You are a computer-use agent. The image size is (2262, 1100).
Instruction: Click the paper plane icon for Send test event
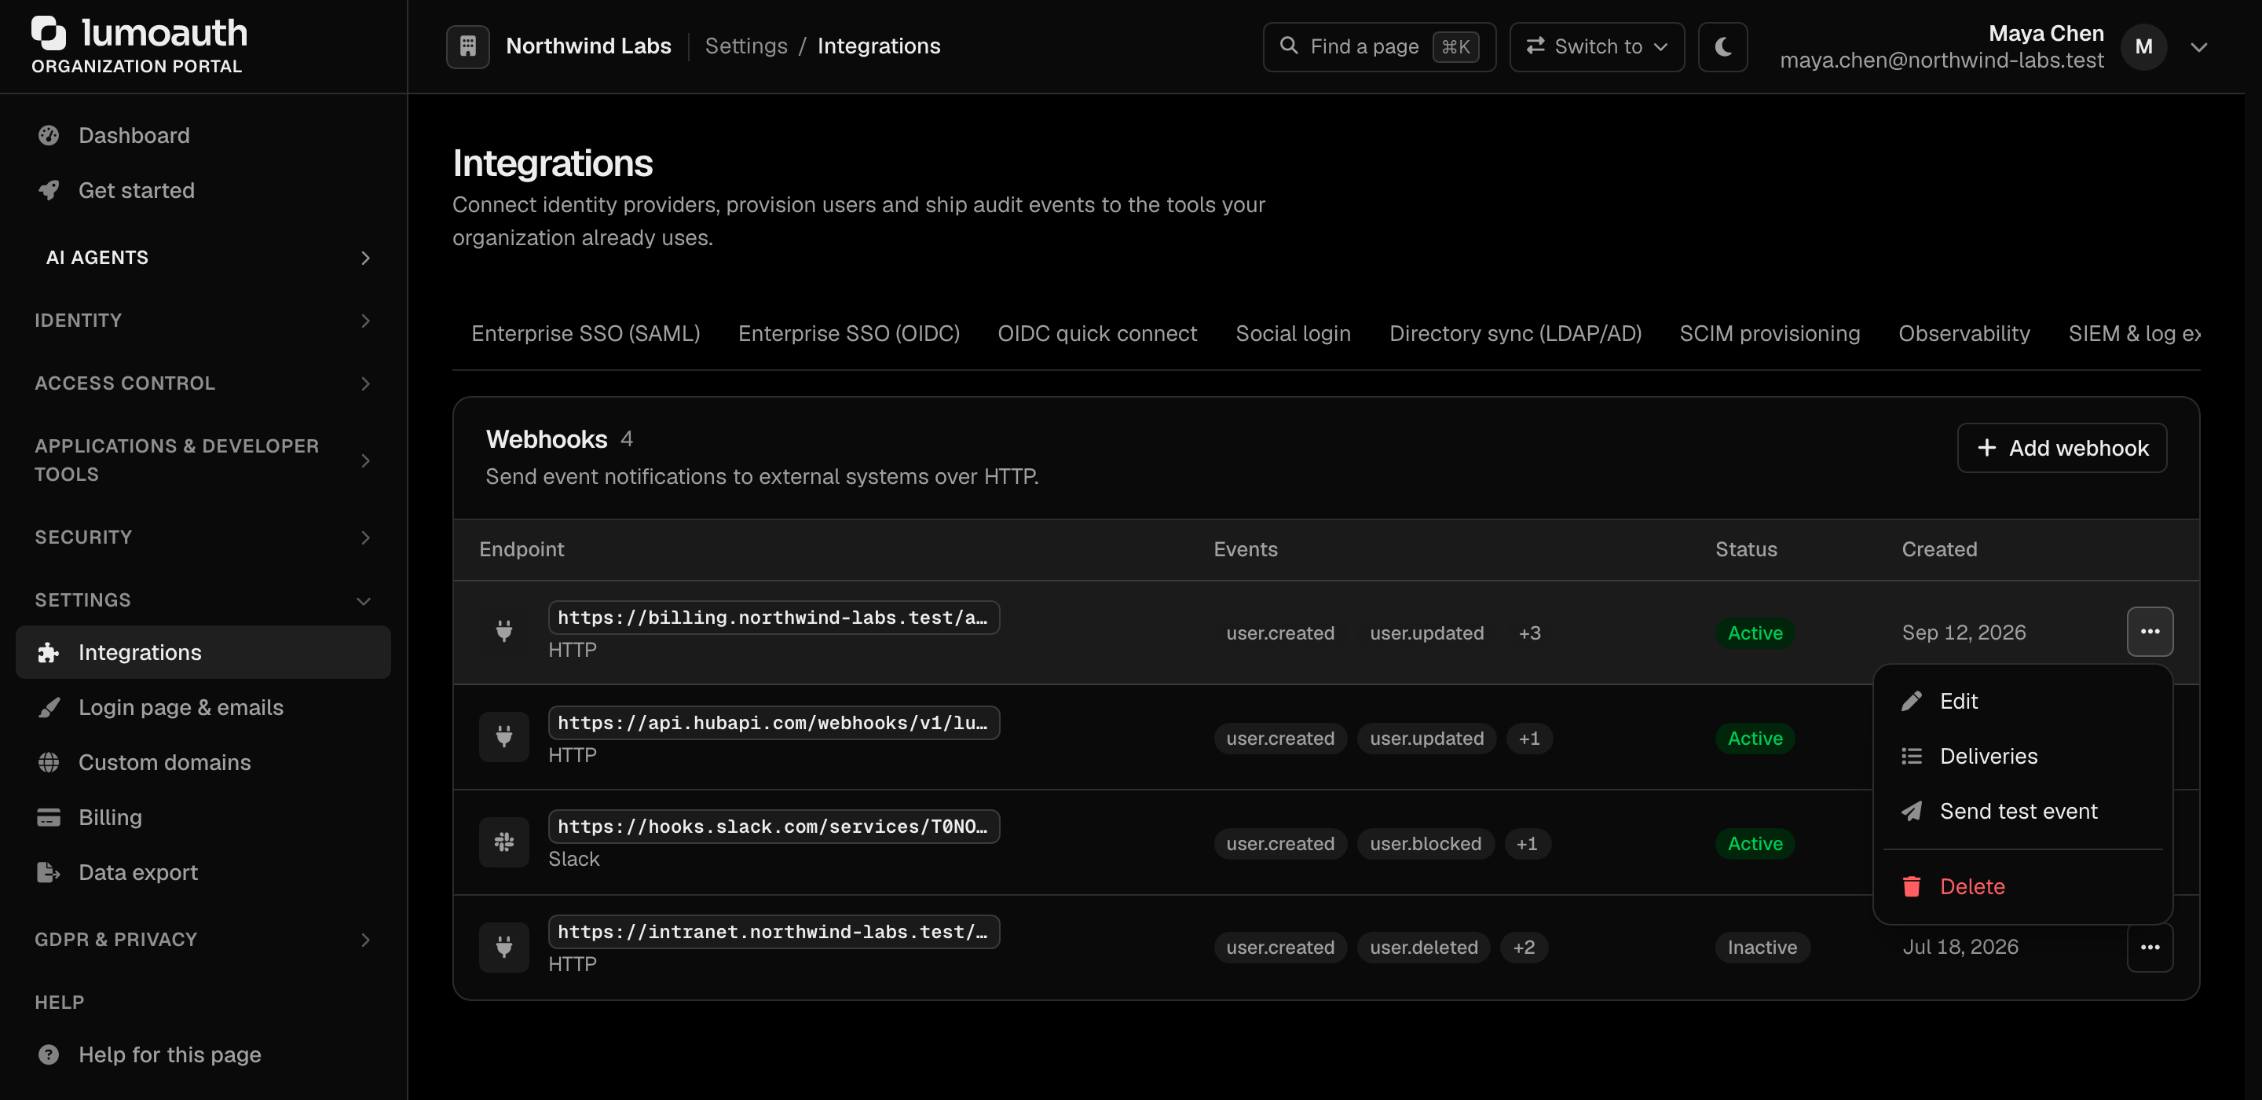[x=1912, y=812]
